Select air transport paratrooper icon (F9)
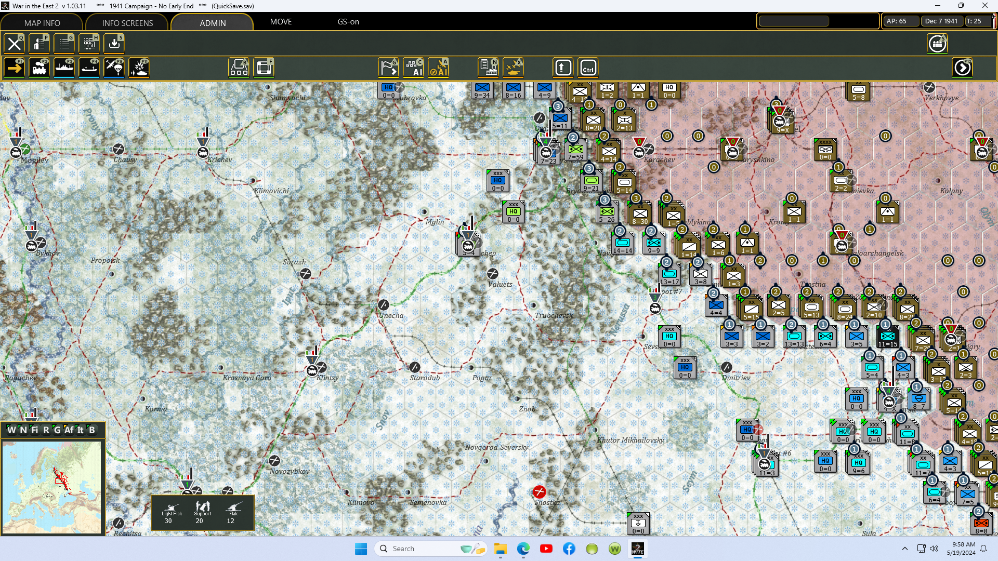The image size is (998, 561). (x=114, y=68)
